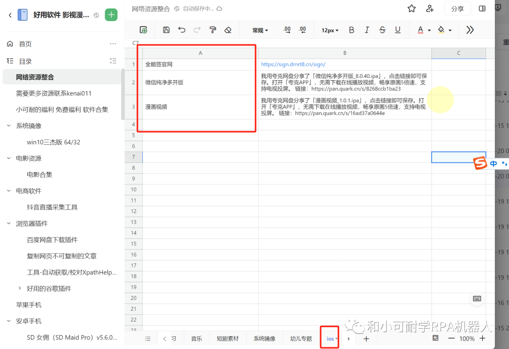509x349 pixels.
Task: Open 需要更多资源联系kenai011 page
Action: click(x=54, y=93)
